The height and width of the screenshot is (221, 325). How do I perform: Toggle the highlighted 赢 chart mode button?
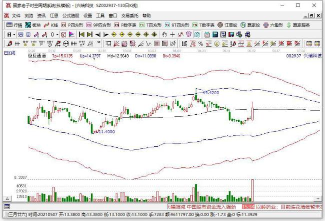[20, 35]
